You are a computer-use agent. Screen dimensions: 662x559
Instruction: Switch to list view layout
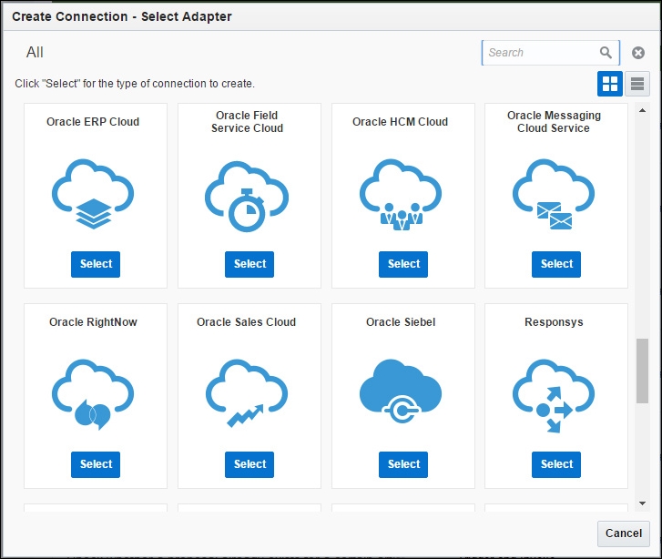637,84
